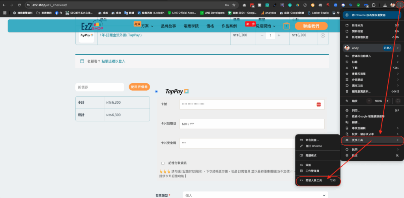This screenshot has height=198, width=404.
Task: Select 閱讀模式 menu item
Action: pyautogui.click(x=318, y=155)
